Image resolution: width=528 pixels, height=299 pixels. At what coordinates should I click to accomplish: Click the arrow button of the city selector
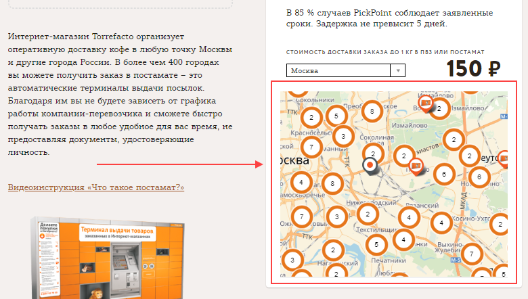(398, 70)
